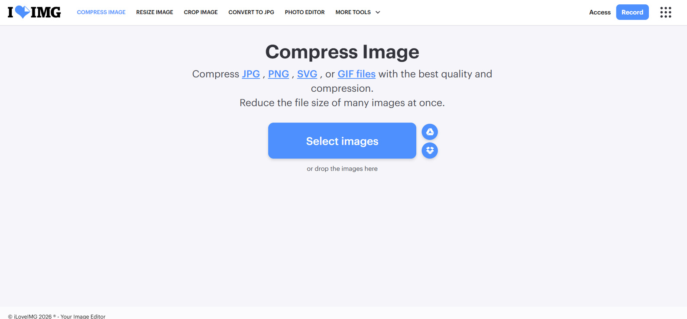The width and height of the screenshot is (687, 319).
Task: Click the iLoveIMG copyright footer text
Action: click(x=57, y=316)
